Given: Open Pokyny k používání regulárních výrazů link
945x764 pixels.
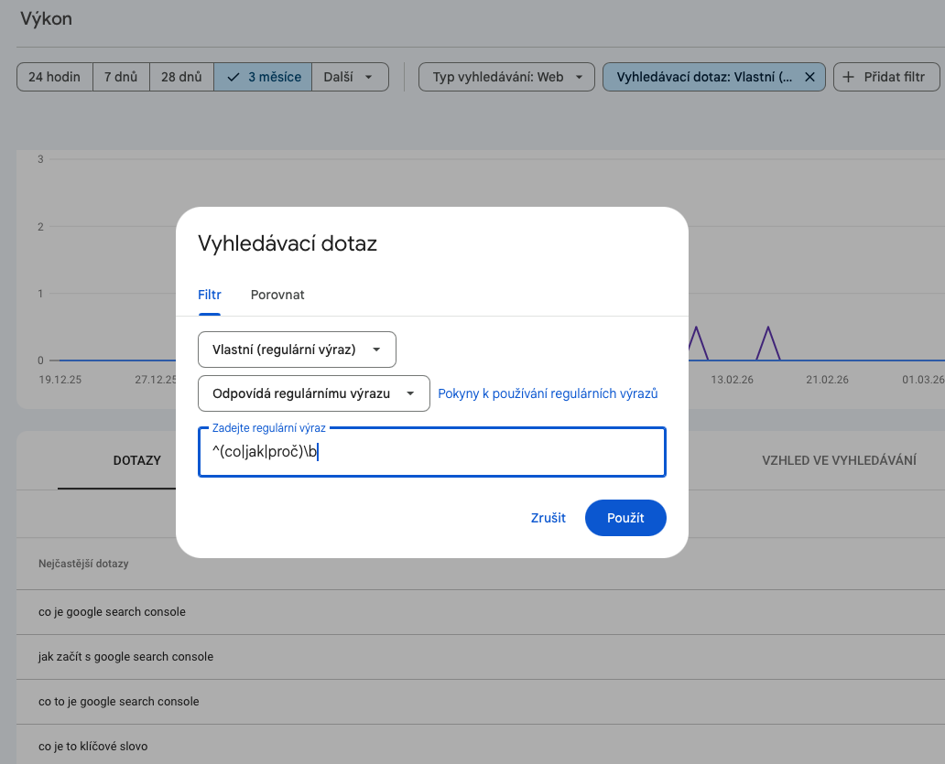Looking at the screenshot, I should 548,393.
